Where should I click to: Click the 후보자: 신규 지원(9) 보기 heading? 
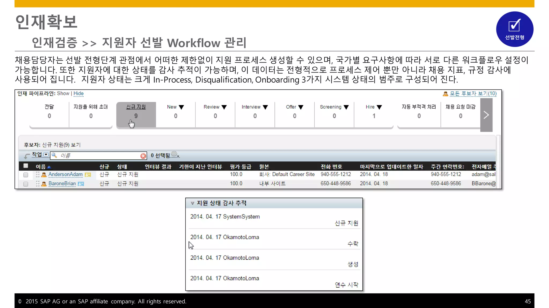(52, 145)
